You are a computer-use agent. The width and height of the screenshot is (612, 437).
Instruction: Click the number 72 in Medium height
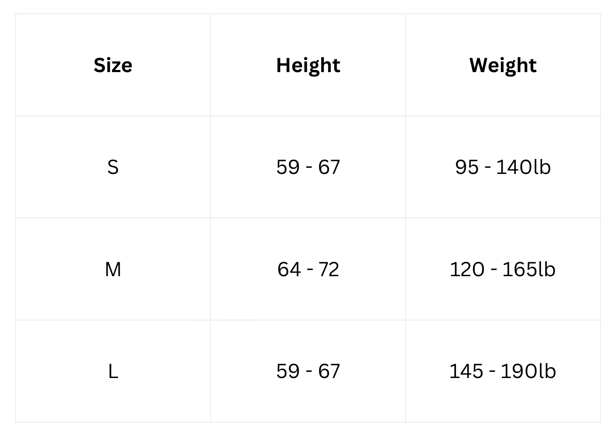point(328,269)
